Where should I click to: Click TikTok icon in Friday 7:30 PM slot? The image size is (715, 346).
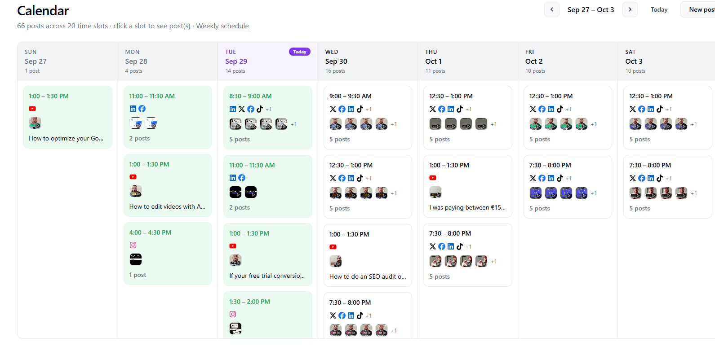(560, 178)
